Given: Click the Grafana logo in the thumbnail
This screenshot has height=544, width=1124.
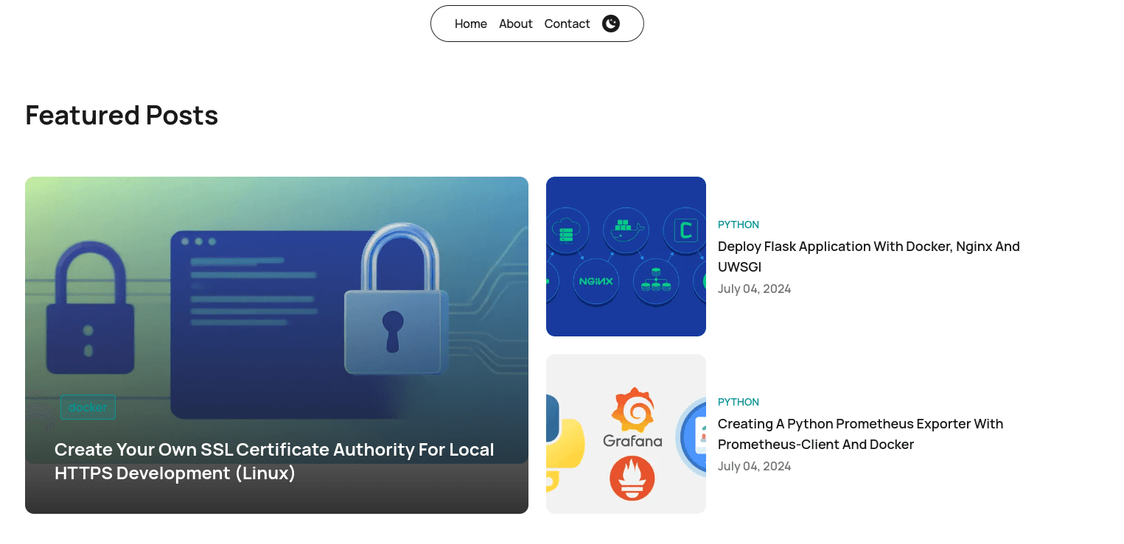Looking at the screenshot, I should [x=632, y=418].
